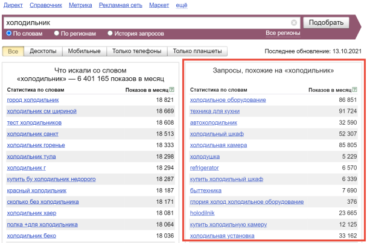Open query 'холодильник см шириной'
The image size is (367, 243).
tap(42, 112)
